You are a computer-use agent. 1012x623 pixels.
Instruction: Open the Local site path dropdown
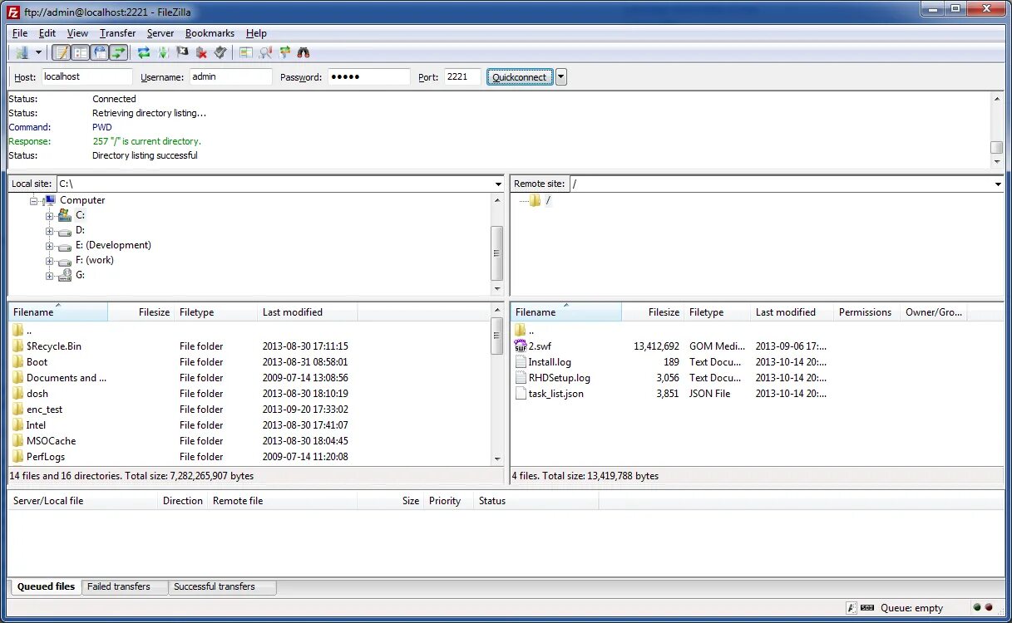(x=498, y=184)
